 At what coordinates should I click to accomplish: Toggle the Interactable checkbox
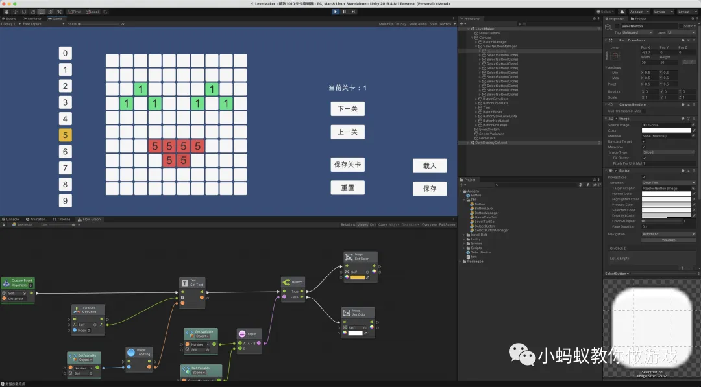pyautogui.click(x=644, y=177)
